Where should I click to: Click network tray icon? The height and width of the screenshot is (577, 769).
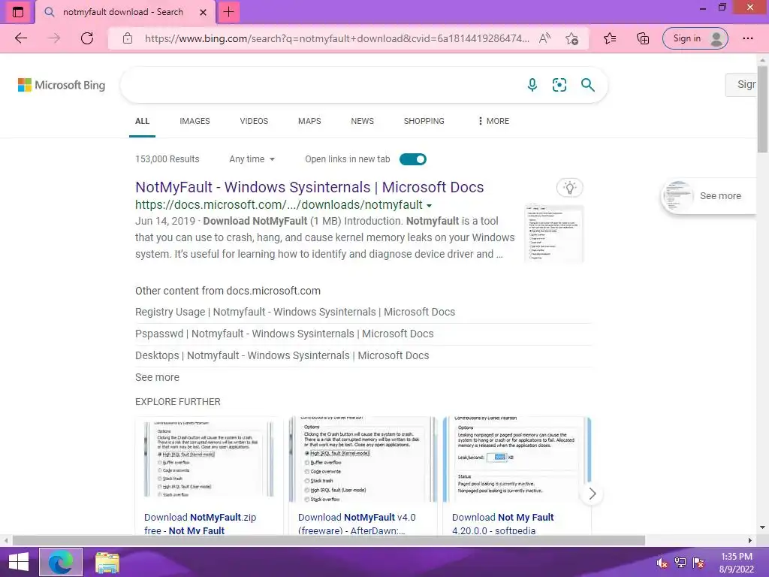[680, 563]
